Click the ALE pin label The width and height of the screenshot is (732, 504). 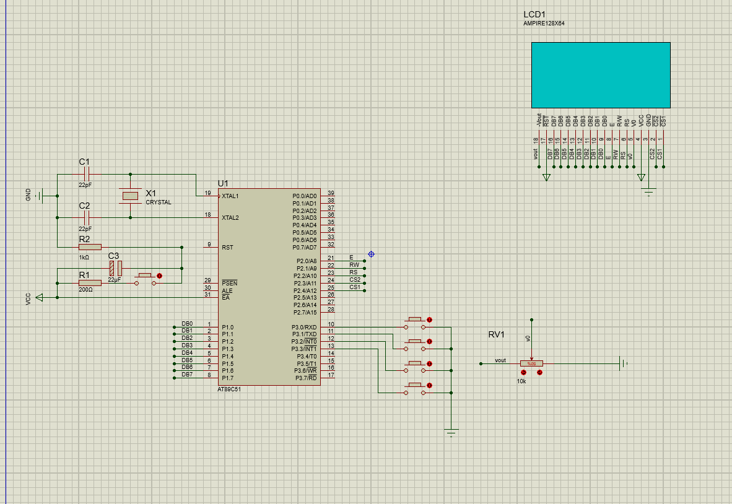tap(227, 291)
